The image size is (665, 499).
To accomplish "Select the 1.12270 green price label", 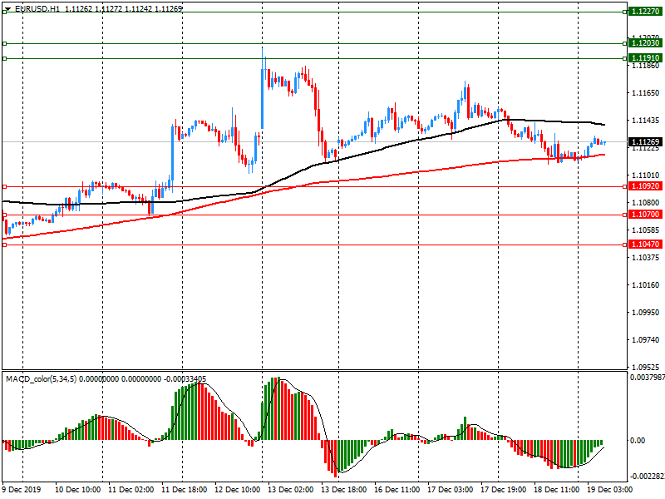I will pyautogui.click(x=646, y=12).
